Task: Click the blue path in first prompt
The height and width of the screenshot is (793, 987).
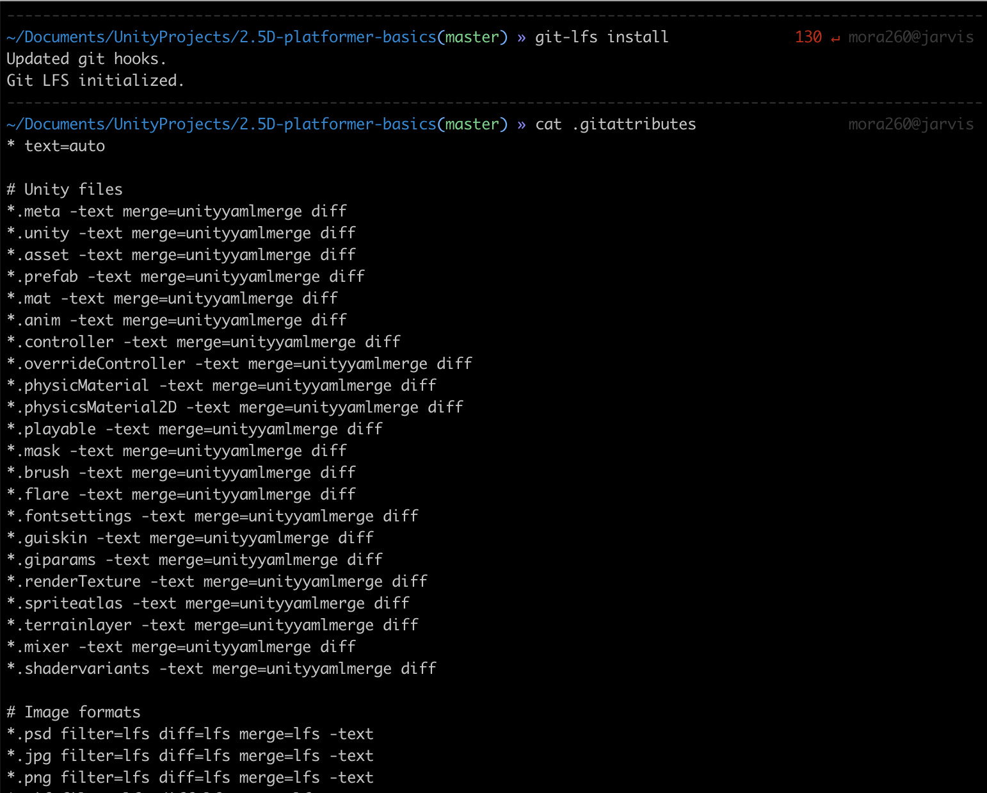Action: coord(222,37)
